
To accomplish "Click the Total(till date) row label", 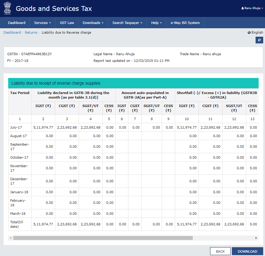I will point(17,224).
